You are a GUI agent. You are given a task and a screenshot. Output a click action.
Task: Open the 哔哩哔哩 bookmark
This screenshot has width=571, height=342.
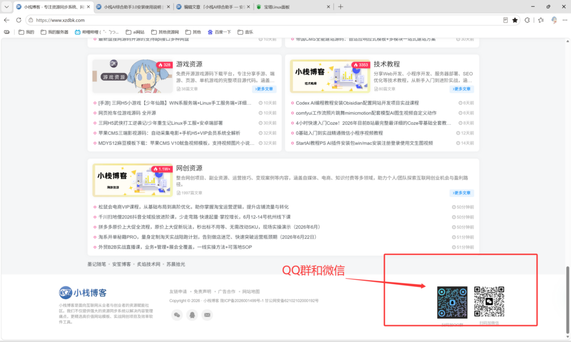96,32
